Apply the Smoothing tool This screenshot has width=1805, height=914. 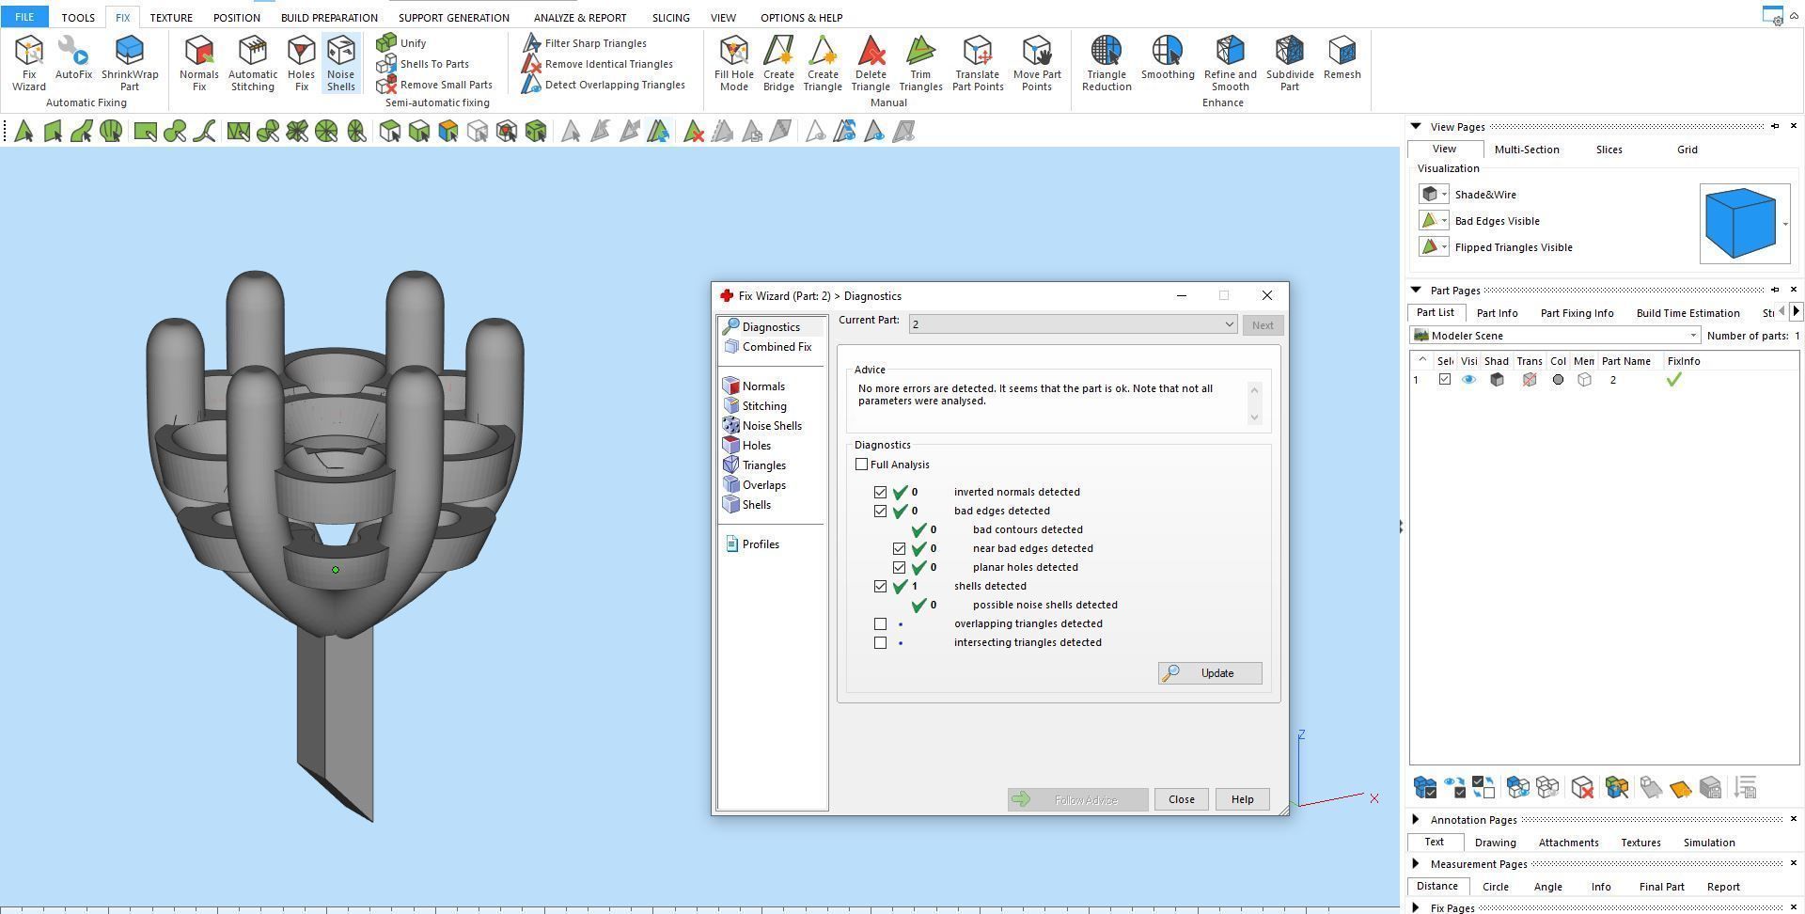[1168, 58]
